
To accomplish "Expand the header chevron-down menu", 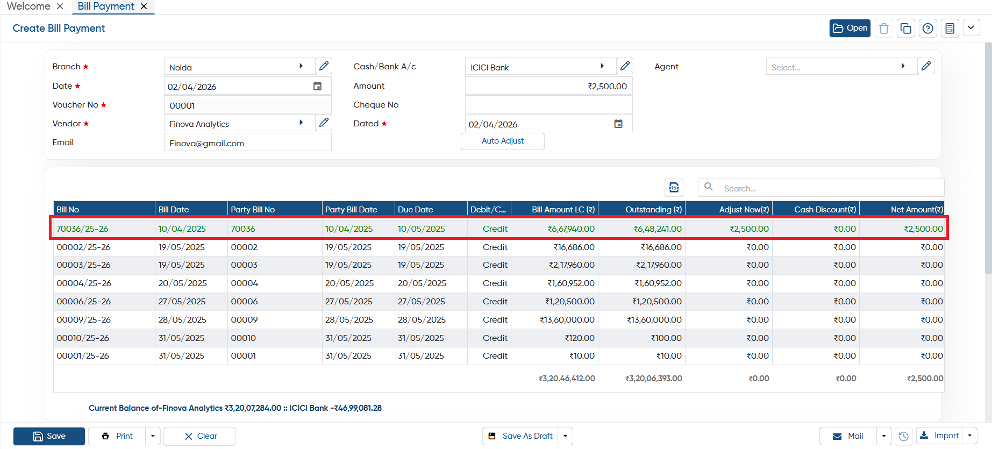I will (x=971, y=28).
